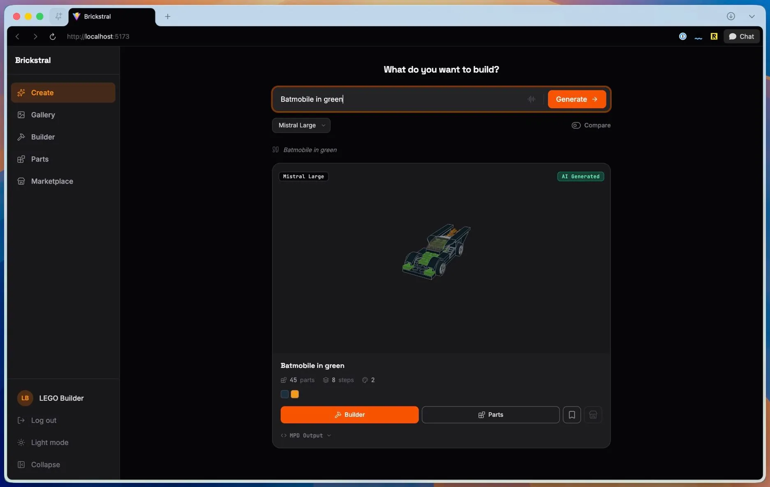
Task: Open the browser downloads icon
Action: [x=731, y=16]
